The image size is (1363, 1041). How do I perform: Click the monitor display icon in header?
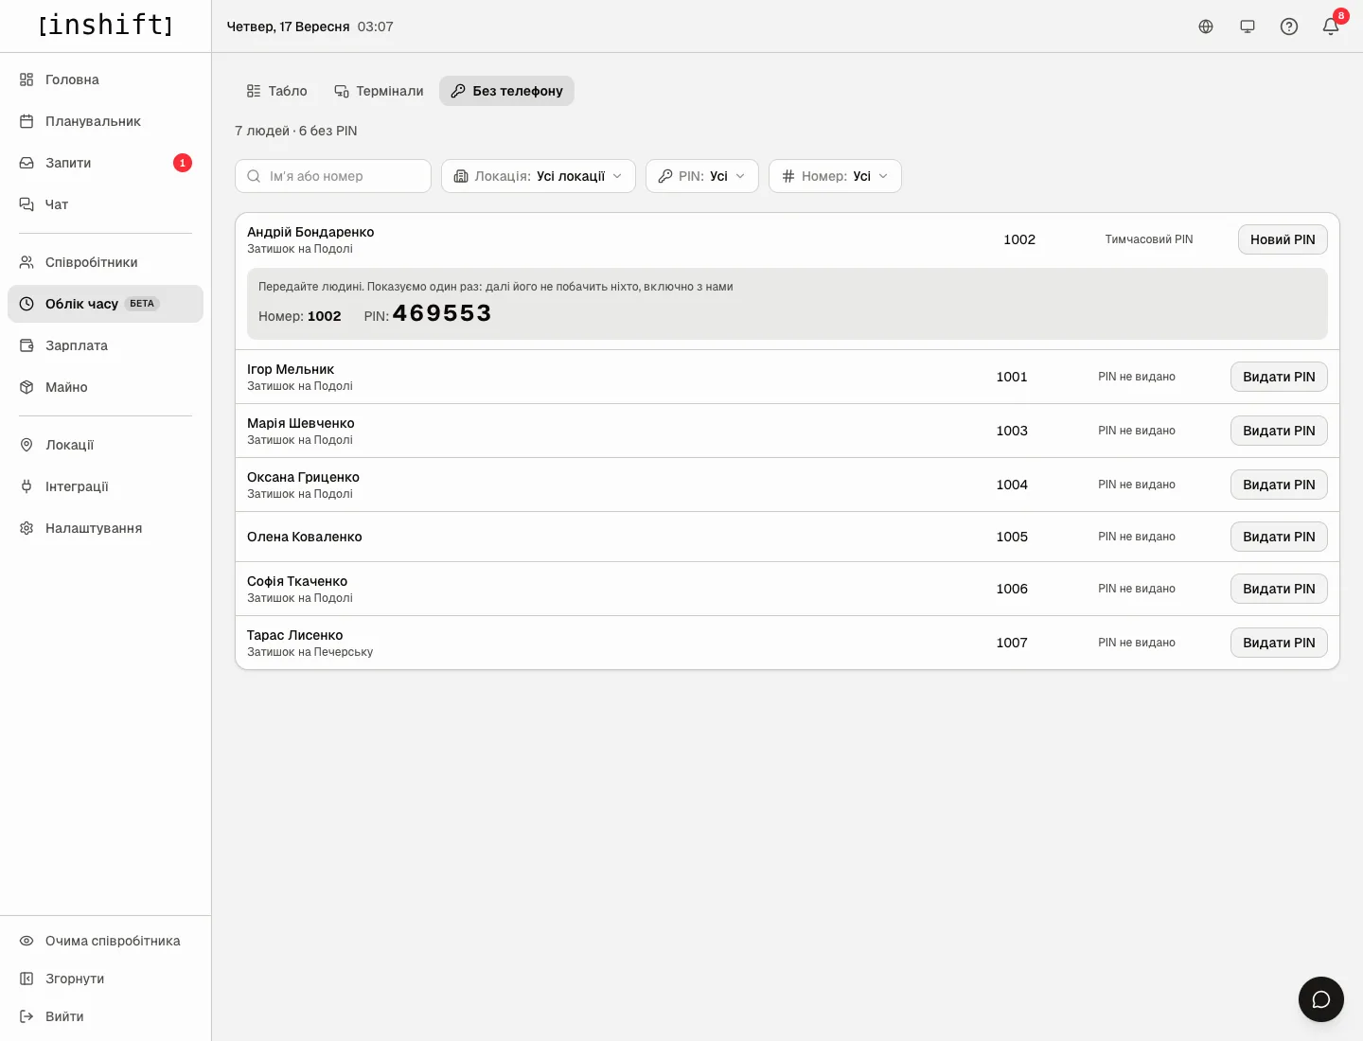[1248, 26]
